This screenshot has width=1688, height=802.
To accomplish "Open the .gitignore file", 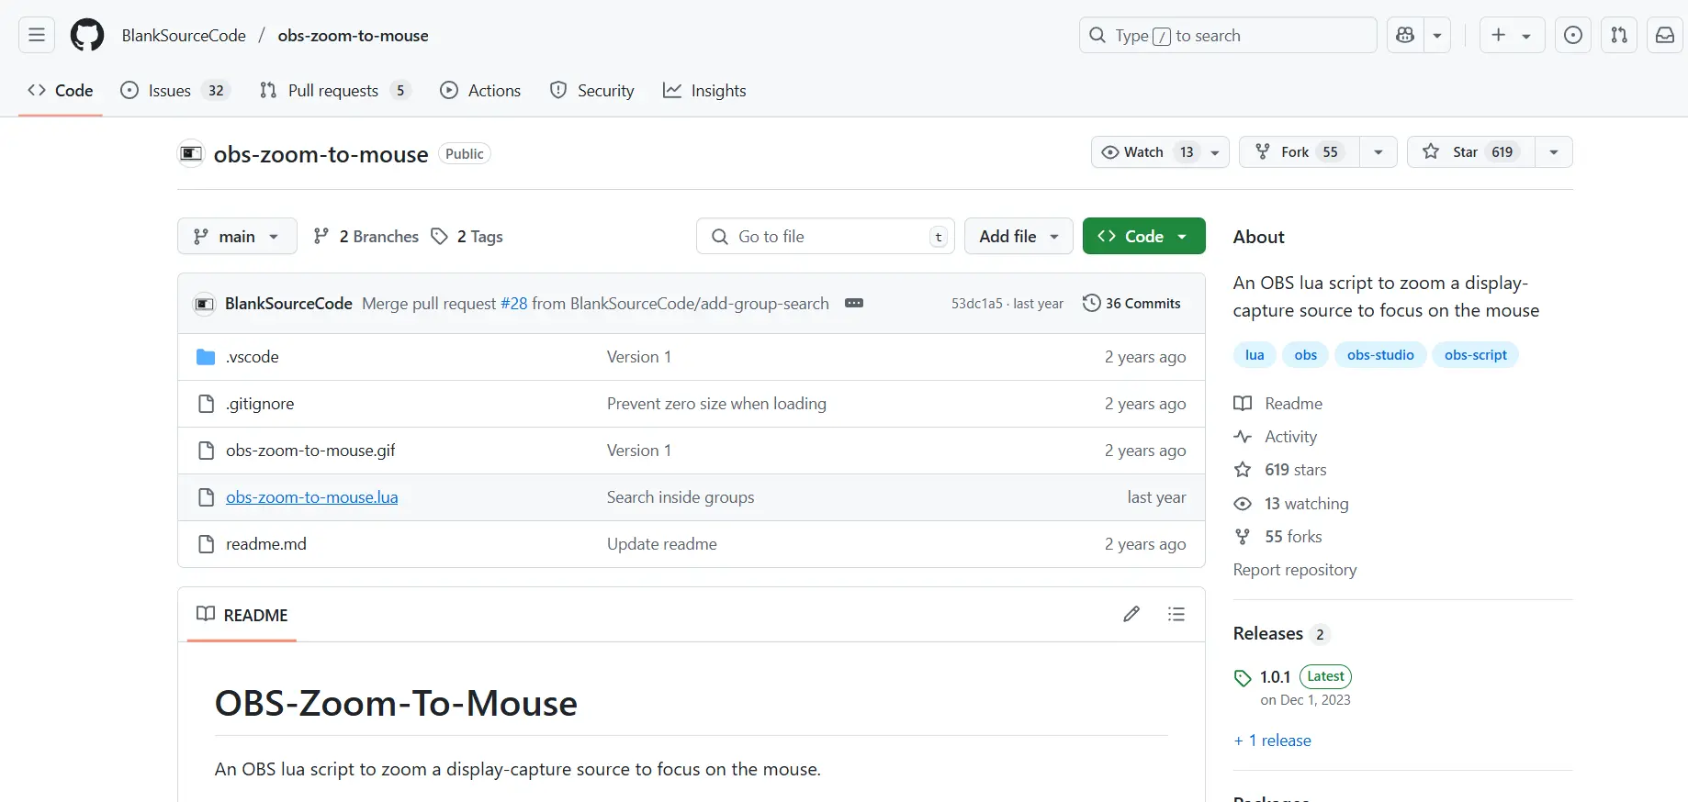I will point(260,404).
